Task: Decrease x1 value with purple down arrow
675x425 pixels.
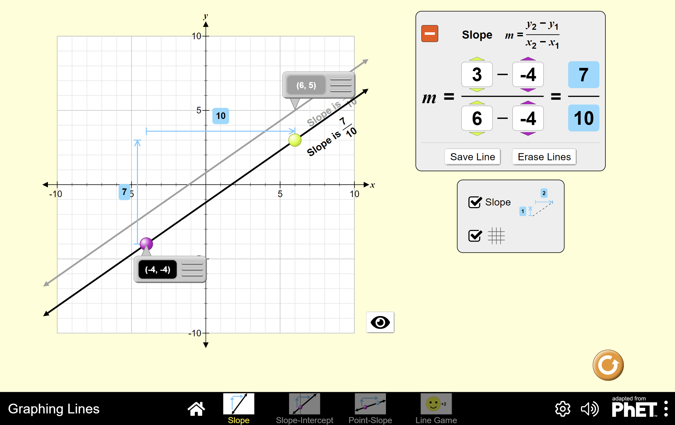Action: pos(528,134)
